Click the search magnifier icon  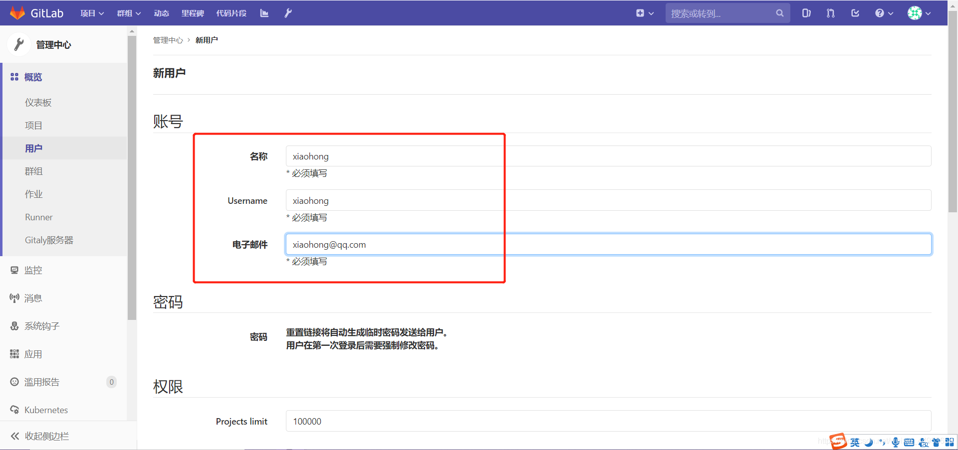779,13
